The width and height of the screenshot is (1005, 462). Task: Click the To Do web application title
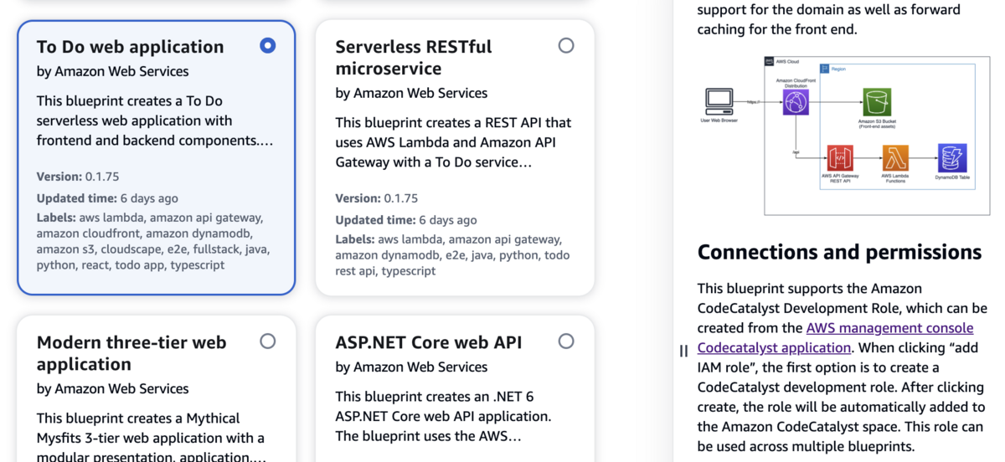pos(131,47)
